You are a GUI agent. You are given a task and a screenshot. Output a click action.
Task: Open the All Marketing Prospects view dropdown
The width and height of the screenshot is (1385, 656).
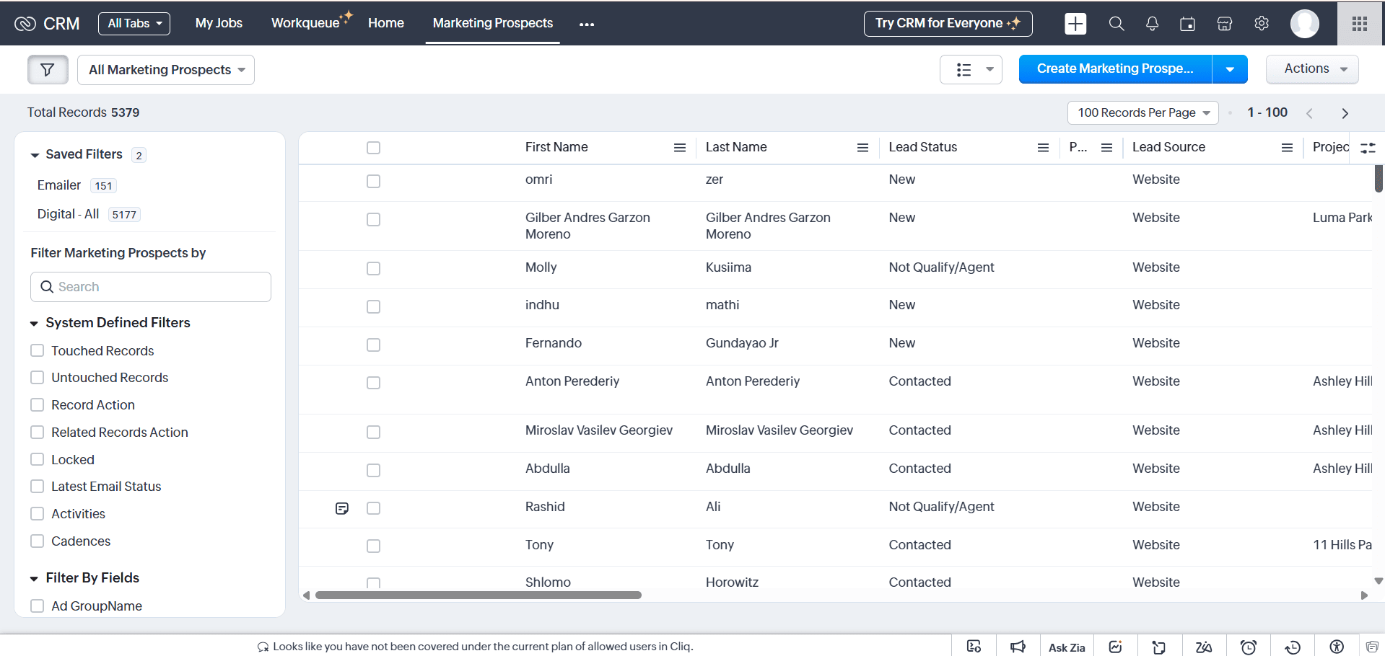[166, 70]
